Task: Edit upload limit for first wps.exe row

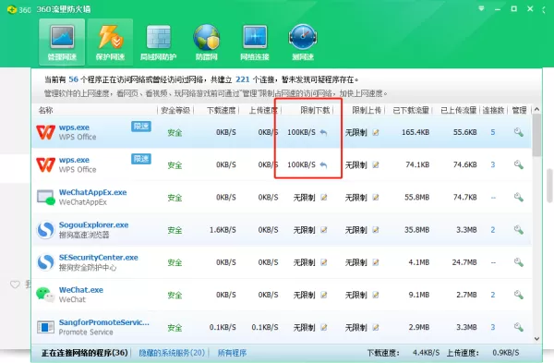Action: tap(376, 133)
